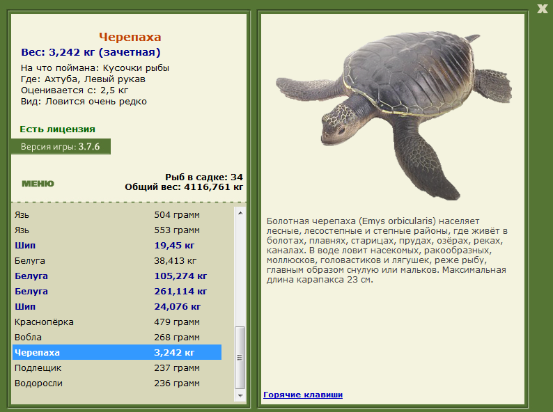Open the МЕНЮ button
This screenshot has height=412, width=553.
pyautogui.click(x=38, y=184)
